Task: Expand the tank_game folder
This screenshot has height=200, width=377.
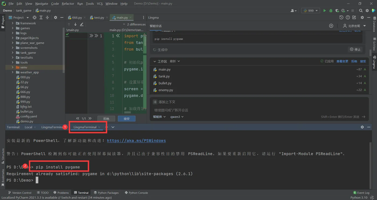Action: (13, 53)
